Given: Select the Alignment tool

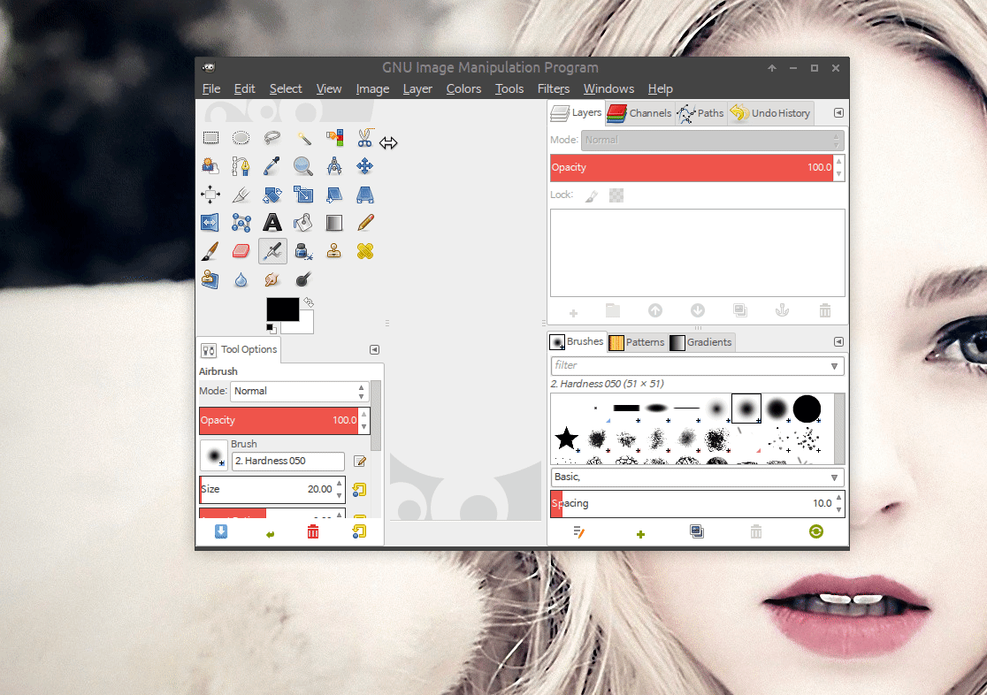Looking at the screenshot, I should 210,195.
